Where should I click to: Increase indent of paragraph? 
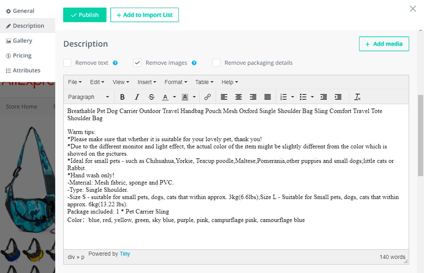pos(338,97)
